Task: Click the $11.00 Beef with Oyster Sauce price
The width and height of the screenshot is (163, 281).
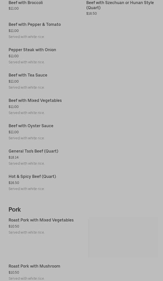Action: pos(14,132)
